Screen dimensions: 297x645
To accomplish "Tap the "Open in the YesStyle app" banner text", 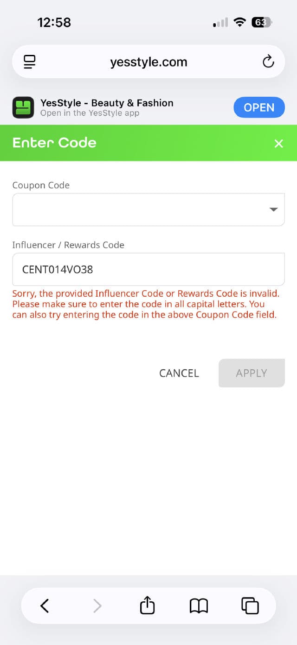I will [x=90, y=113].
